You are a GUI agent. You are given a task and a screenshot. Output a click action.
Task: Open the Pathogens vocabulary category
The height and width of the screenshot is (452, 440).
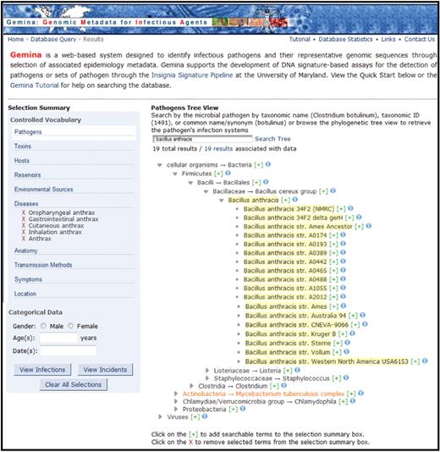(x=28, y=132)
